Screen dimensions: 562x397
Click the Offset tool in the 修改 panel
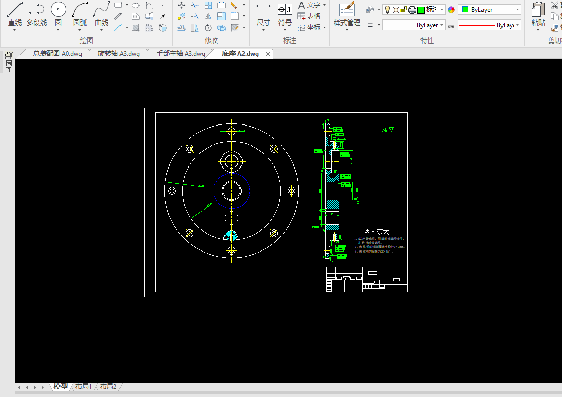click(182, 28)
